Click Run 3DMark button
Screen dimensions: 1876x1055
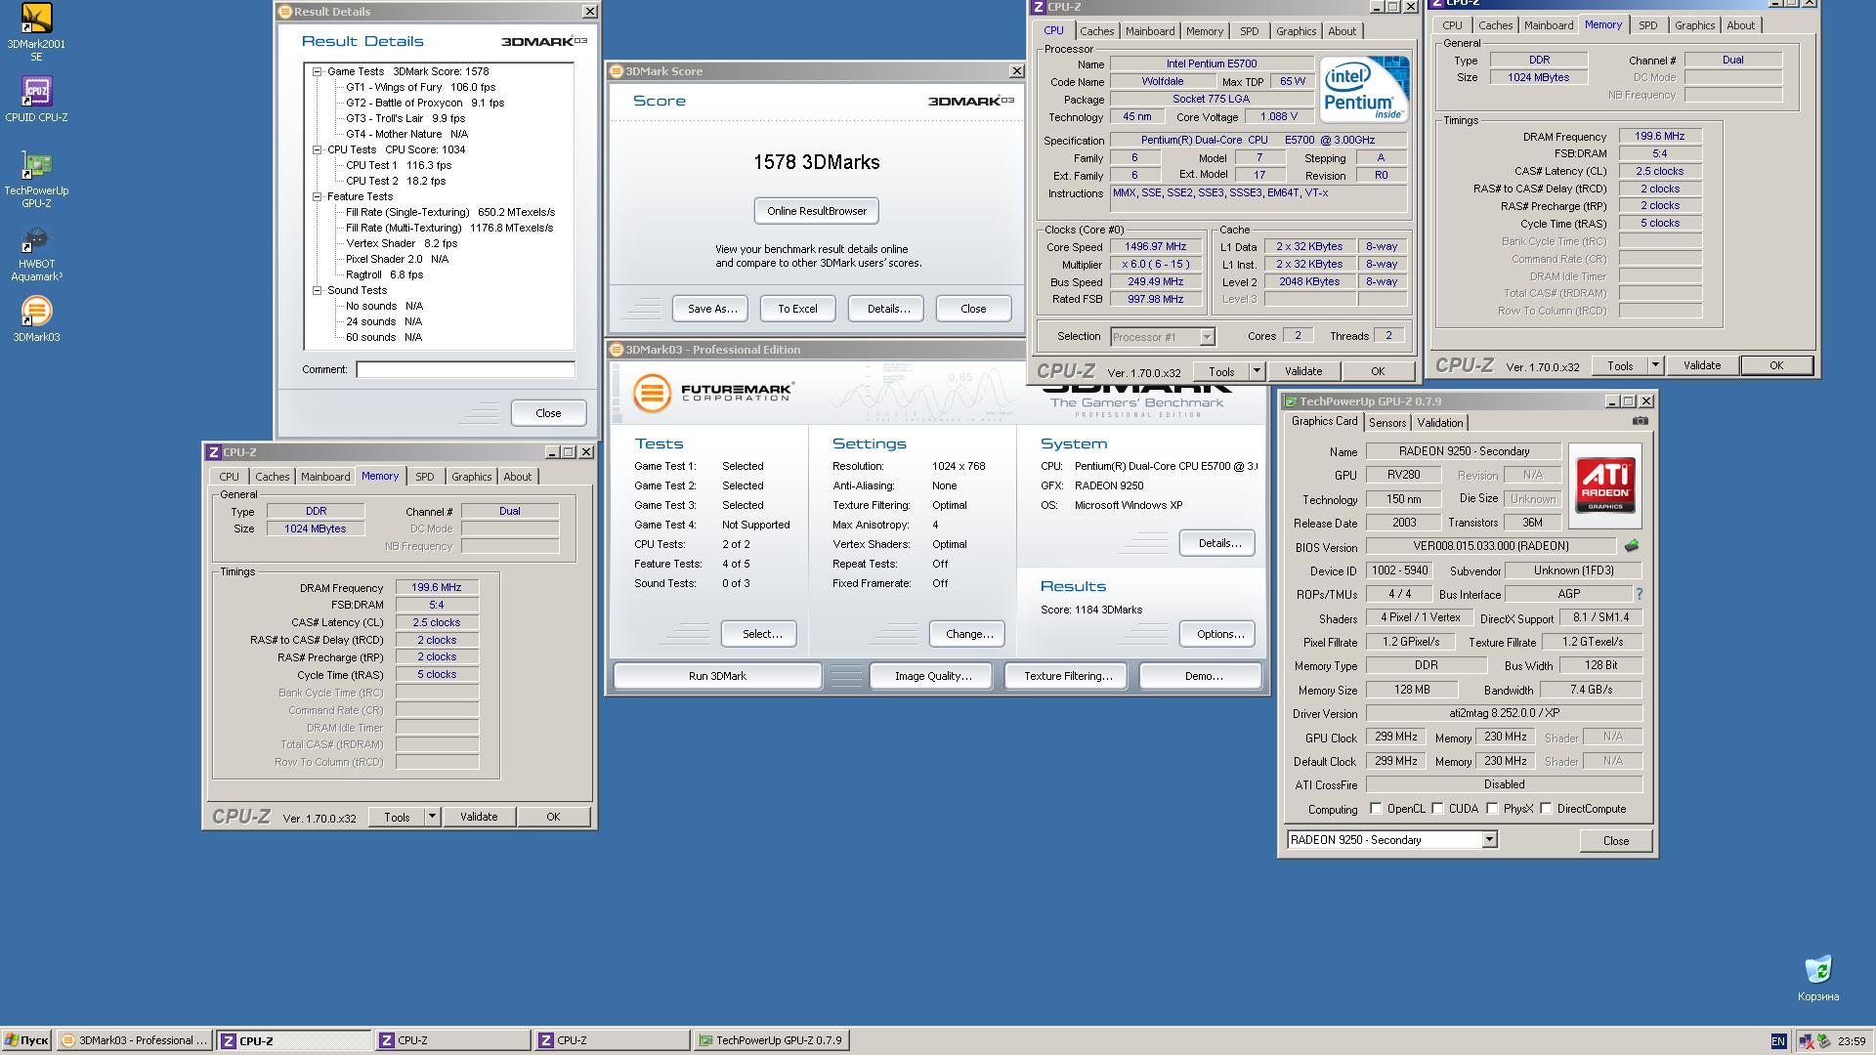click(717, 676)
